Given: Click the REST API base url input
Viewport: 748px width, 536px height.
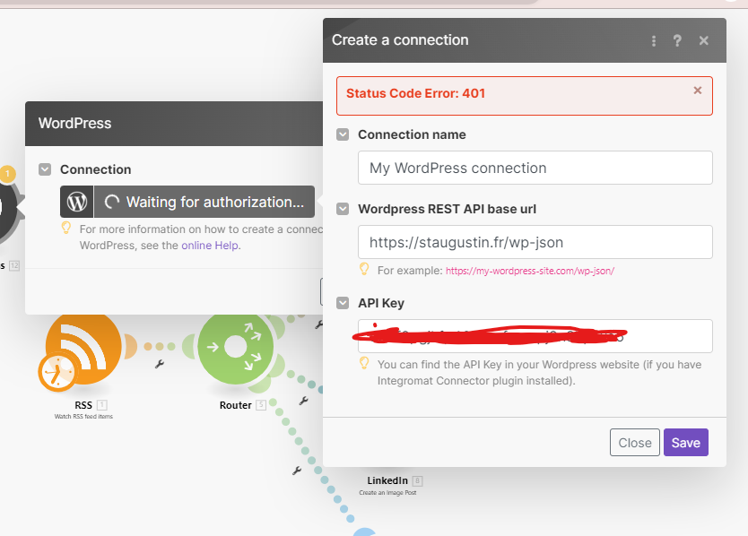Looking at the screenshot, I should [x=535, y=242].
